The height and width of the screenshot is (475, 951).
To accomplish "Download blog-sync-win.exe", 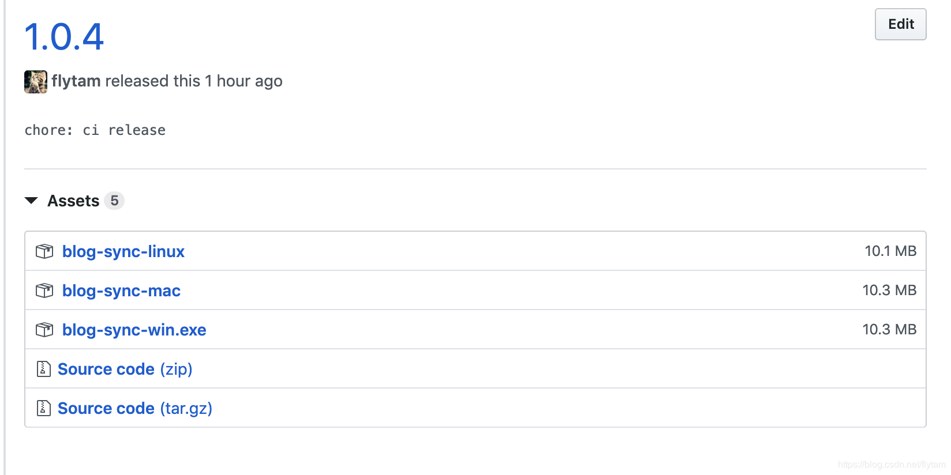I will 134,330.
